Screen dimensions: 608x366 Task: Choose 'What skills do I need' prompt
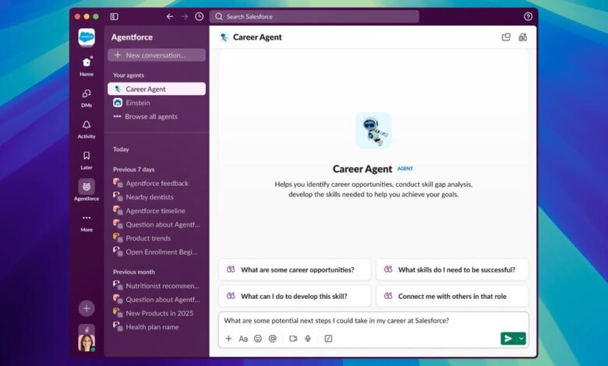click(x=452, y=269)
